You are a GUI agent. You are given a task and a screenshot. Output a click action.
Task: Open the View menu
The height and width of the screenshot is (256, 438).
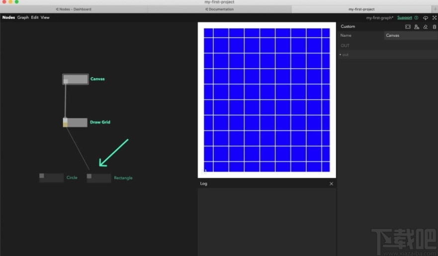(x=45, y=17)
